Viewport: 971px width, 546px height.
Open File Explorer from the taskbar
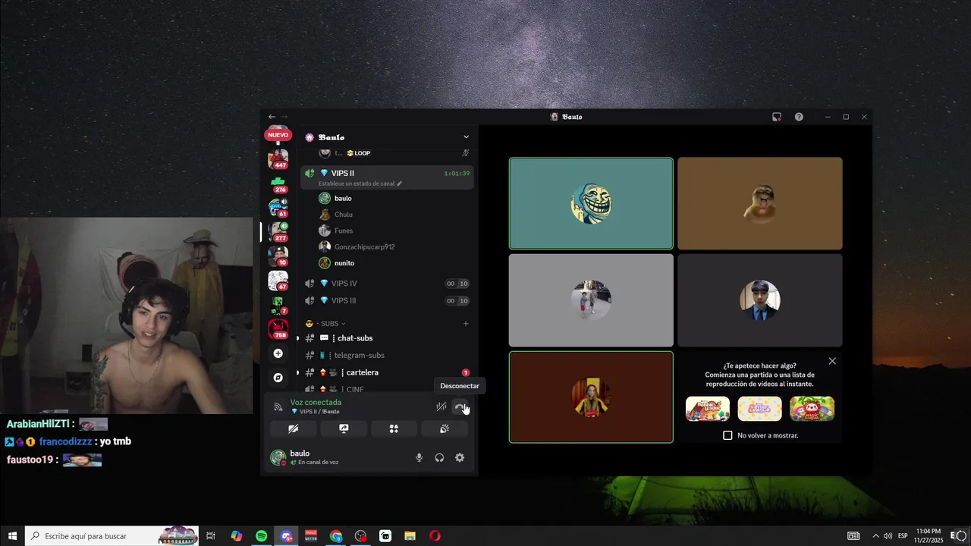coord(410,536)
